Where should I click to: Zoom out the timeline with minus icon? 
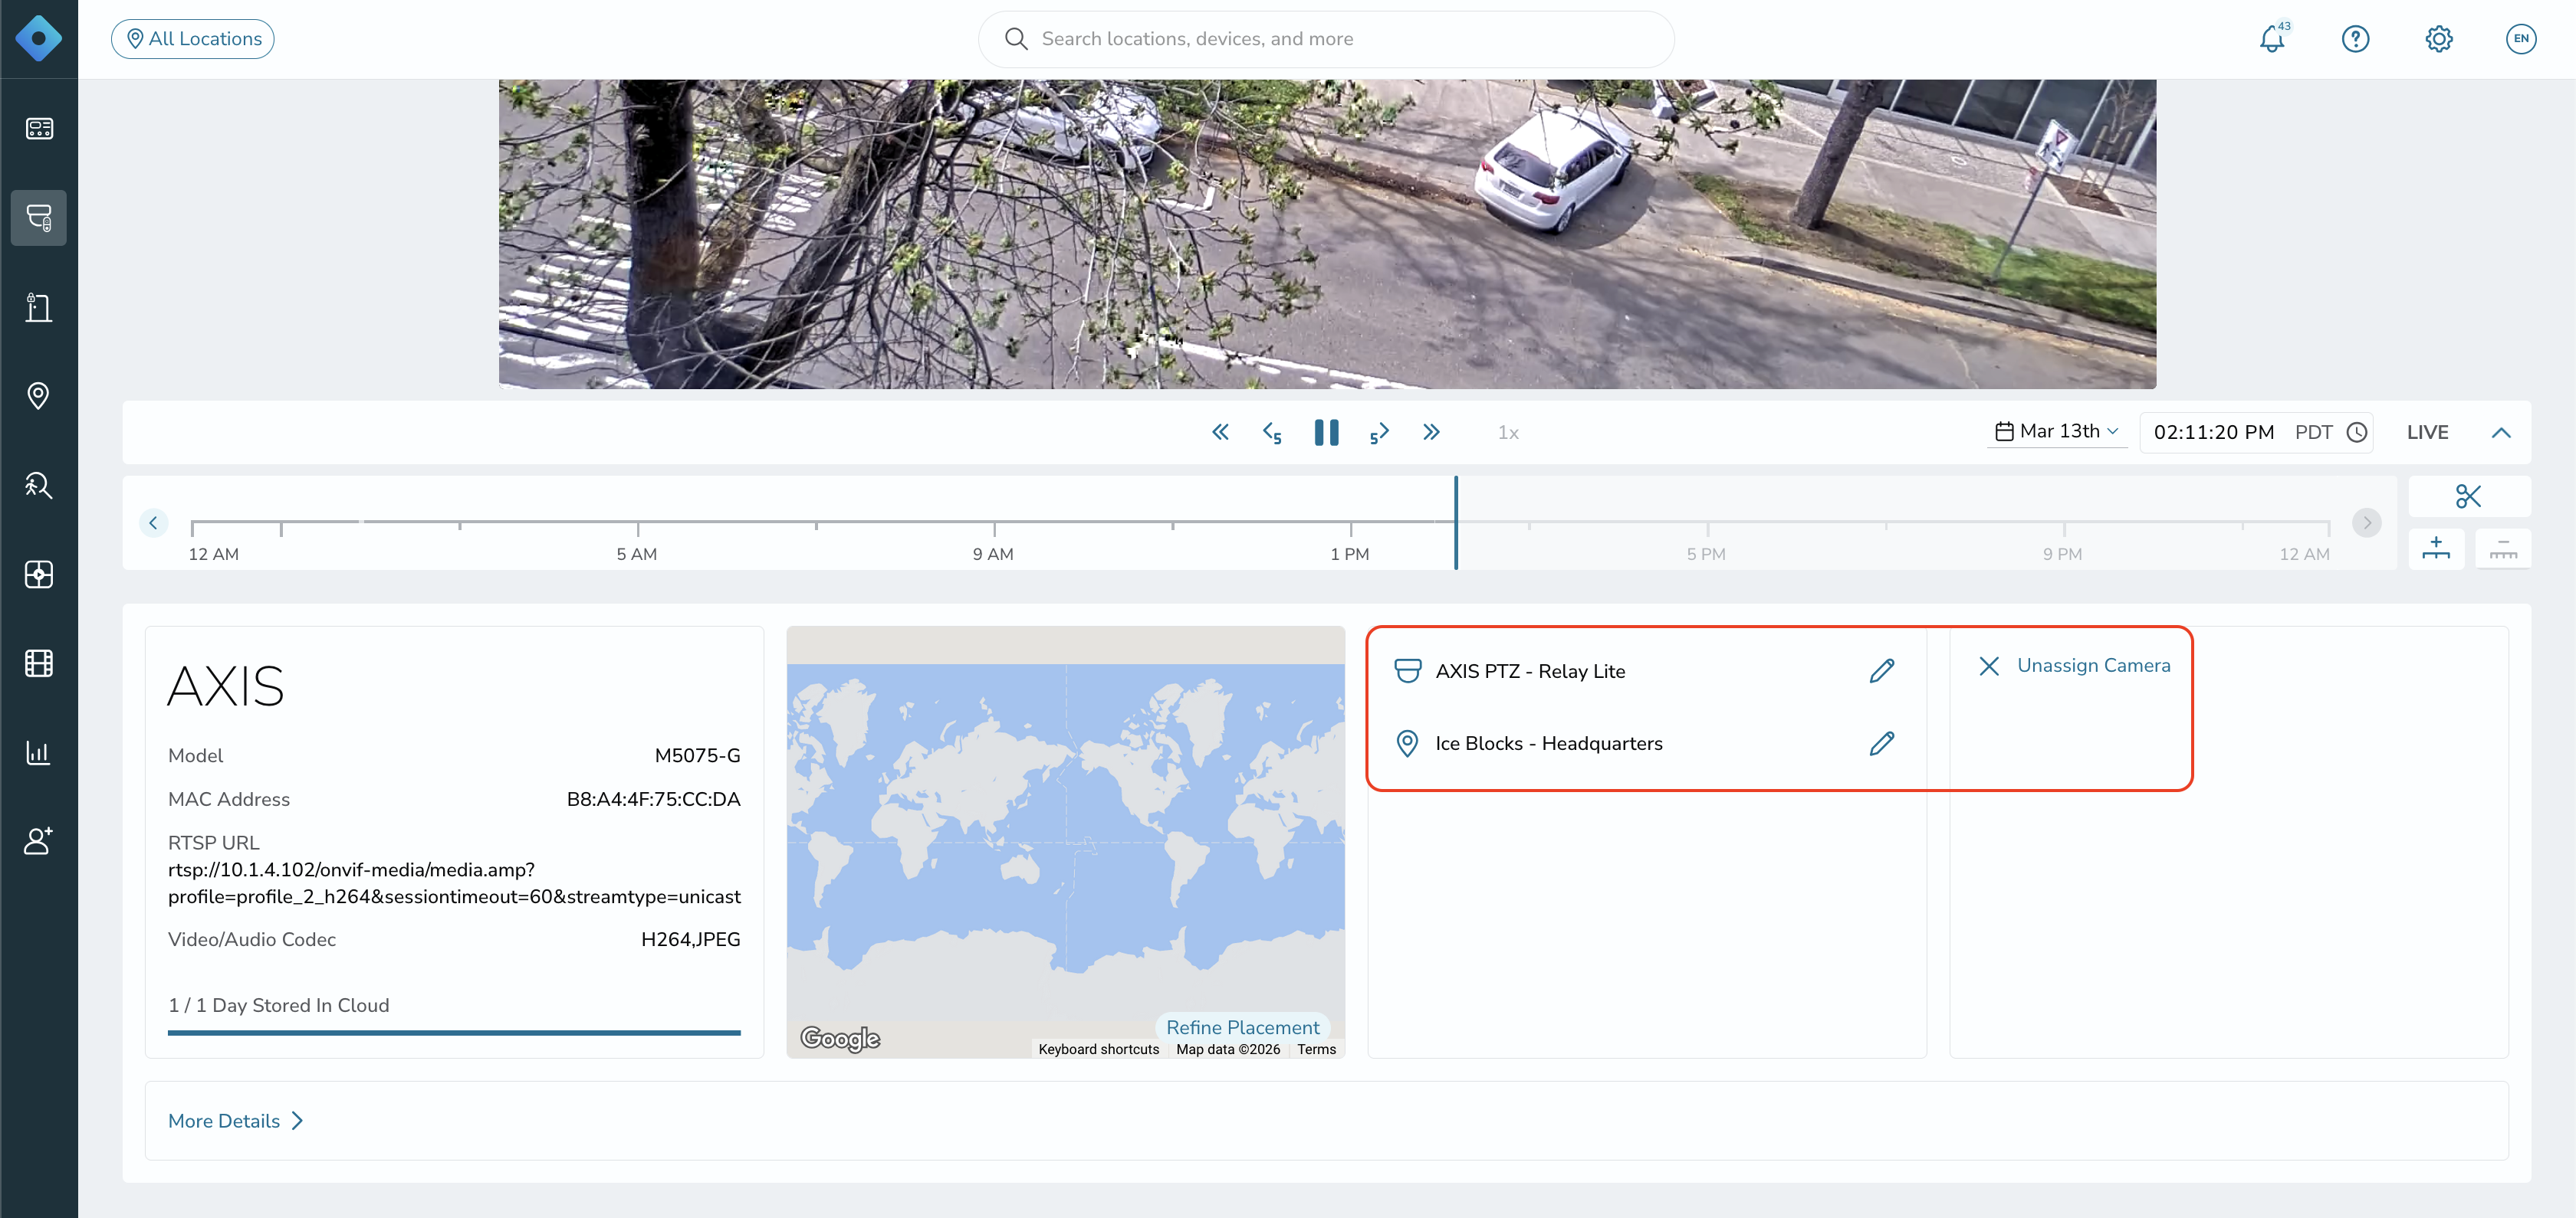2503,548
